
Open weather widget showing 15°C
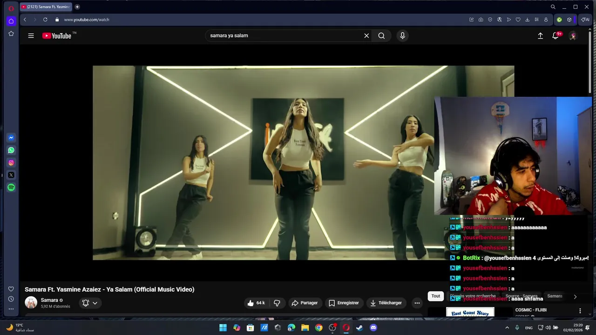(20, 328)
